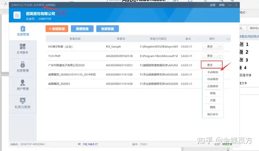This screenshot has height=151, width=259.
Task: Select the KIS演示账套（企业） row name
Action: tap(60, 46)
